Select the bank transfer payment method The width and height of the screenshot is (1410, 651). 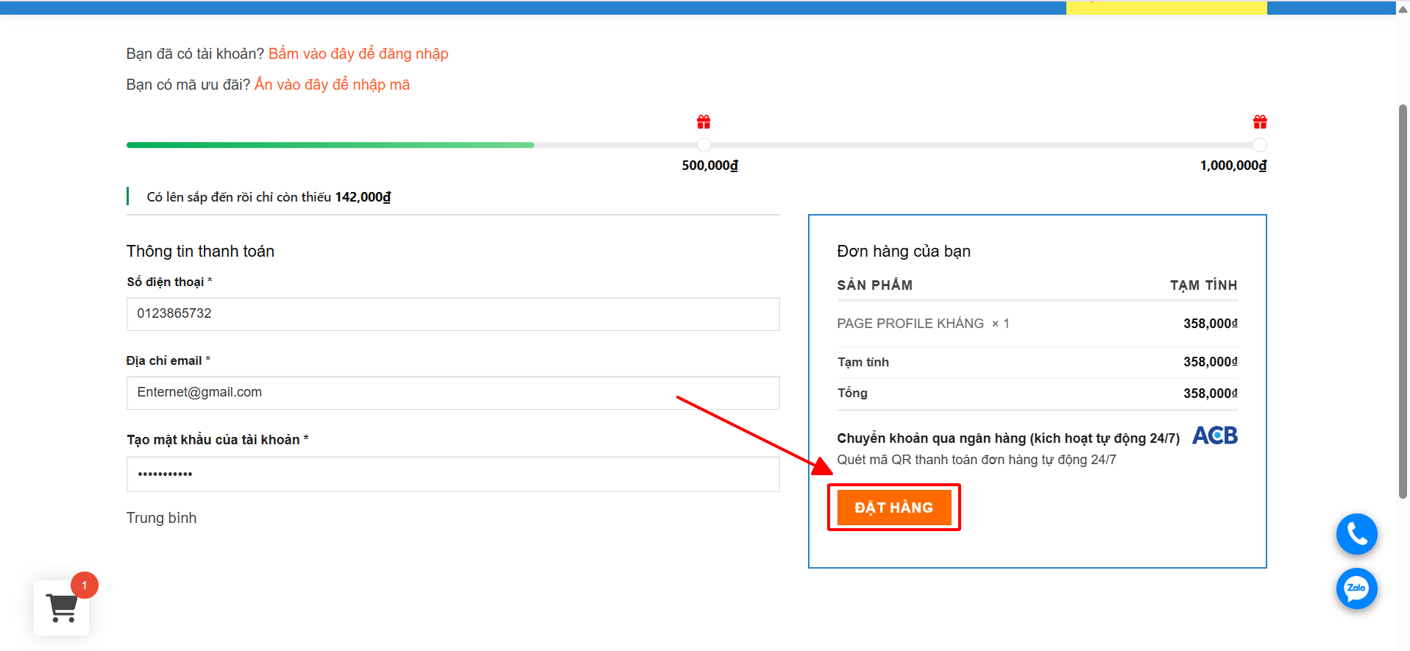1007,438
